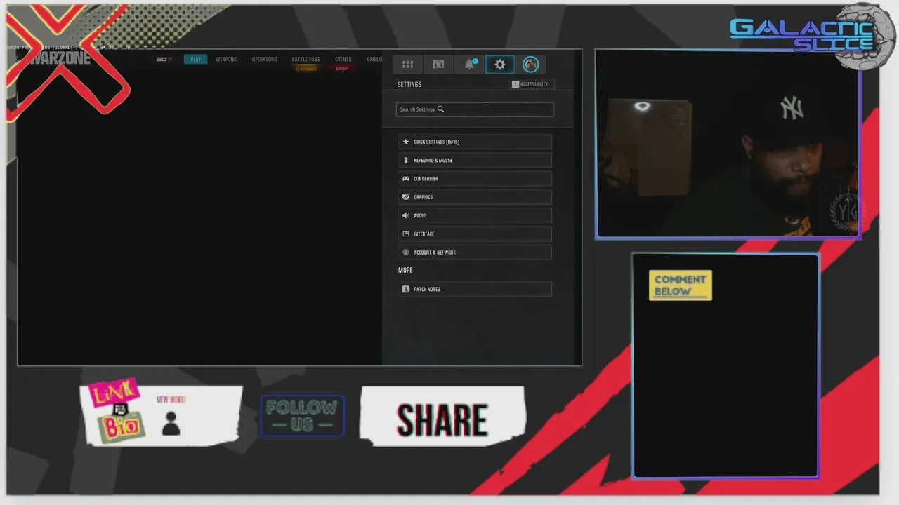Switch to the Events tab
The image size is (899, 505).
[343, 60]
